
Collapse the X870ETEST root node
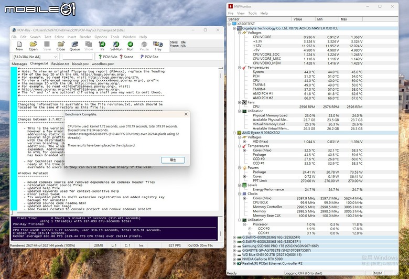coord(229,24)
